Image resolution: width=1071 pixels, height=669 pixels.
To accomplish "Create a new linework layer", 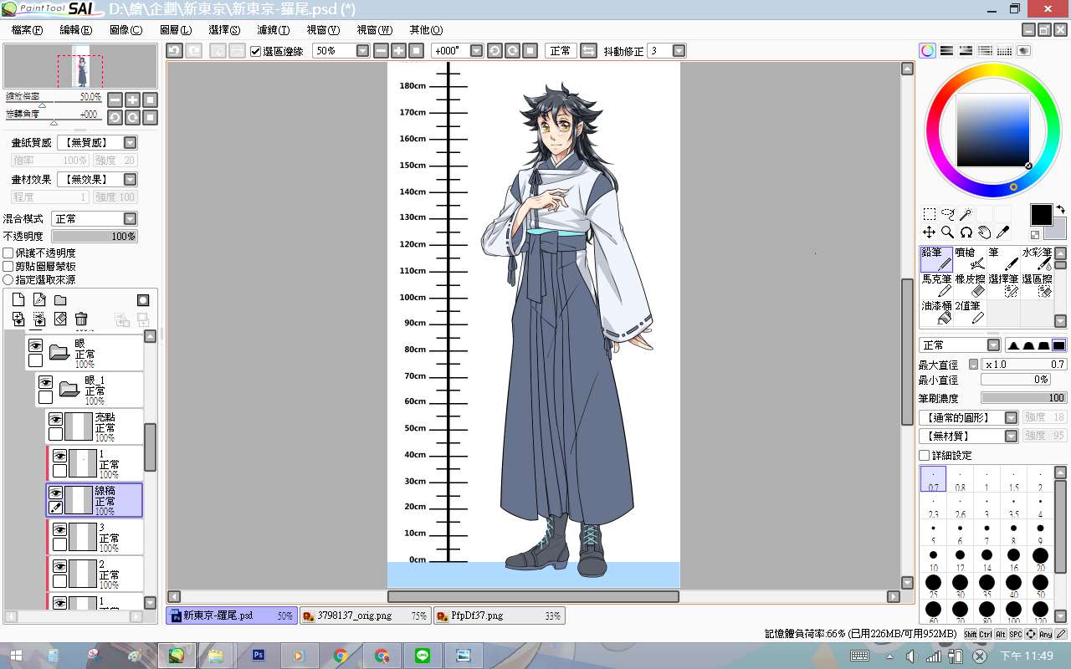I will [39, 299].
